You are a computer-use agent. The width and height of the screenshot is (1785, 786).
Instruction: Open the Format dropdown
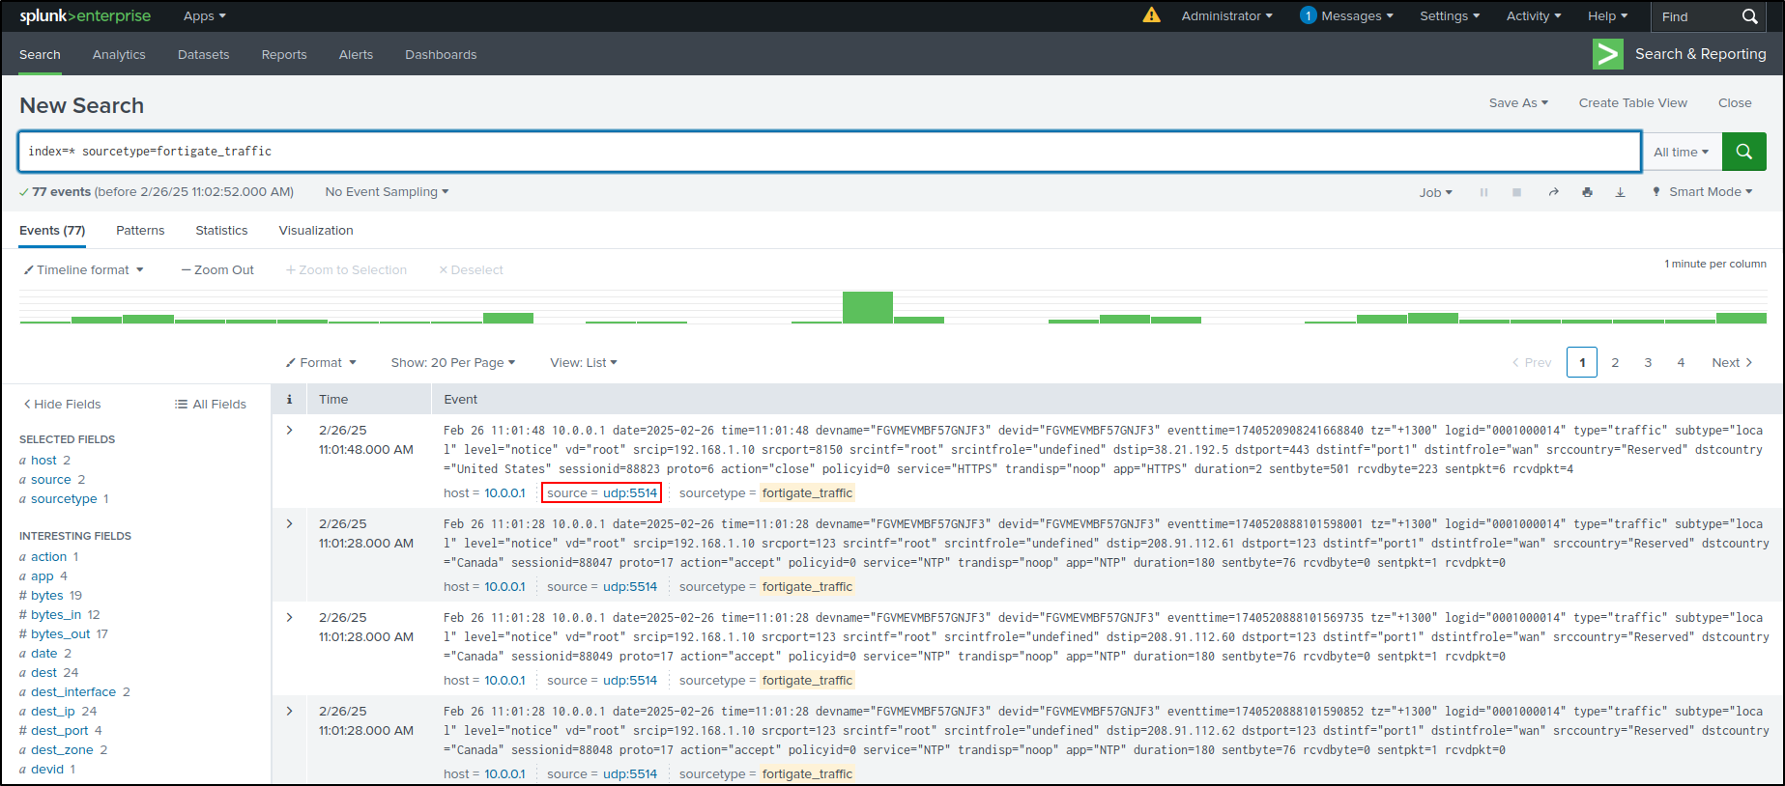point(321,363)
